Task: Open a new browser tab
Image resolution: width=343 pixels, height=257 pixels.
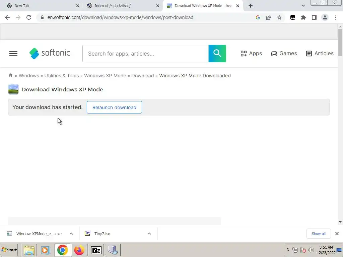Action: [251, 6]
